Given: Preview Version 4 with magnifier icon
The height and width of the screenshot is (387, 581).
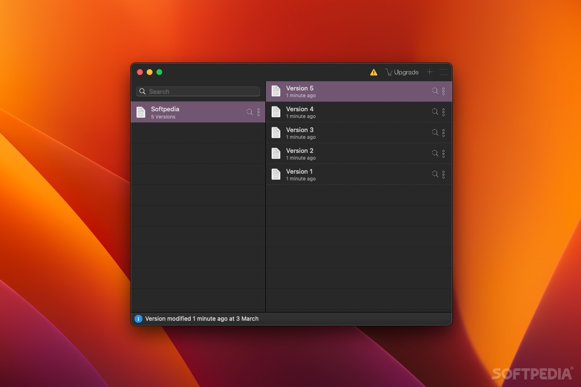Looking at the screenshot, I should click(435, 112).
